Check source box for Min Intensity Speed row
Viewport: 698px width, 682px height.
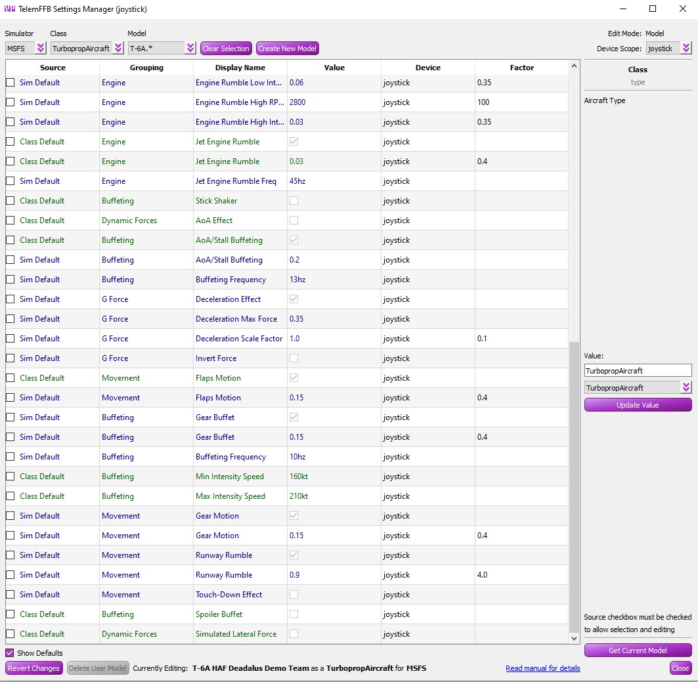[11, 477]
